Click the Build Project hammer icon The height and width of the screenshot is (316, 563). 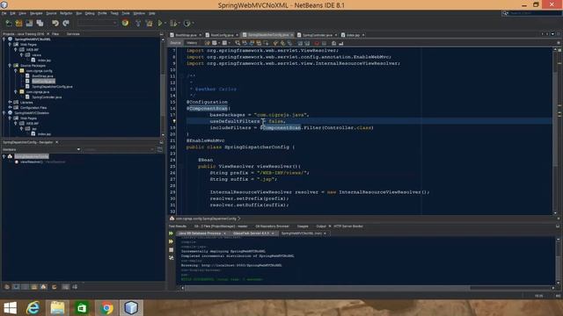(x=138, y=24)
